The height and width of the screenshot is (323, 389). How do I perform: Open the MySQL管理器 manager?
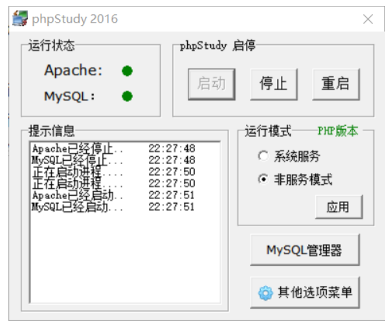coord(305,250)
